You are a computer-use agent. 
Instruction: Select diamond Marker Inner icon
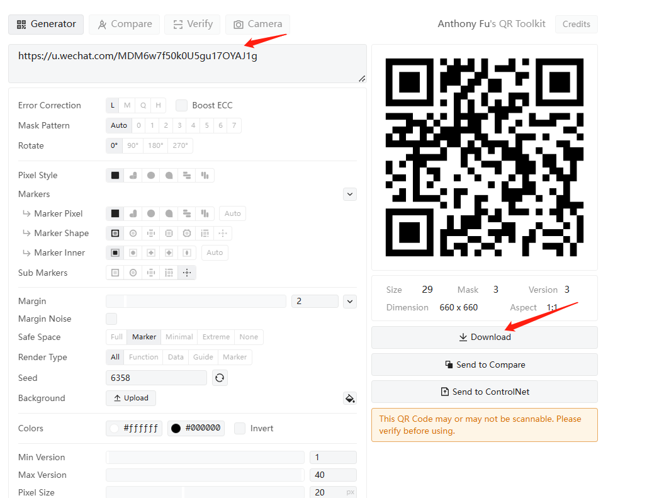169,253
